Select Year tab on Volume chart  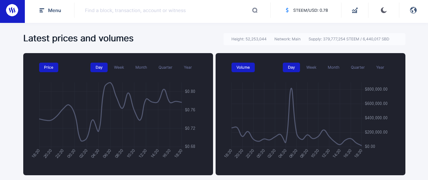tap(380, 67)
